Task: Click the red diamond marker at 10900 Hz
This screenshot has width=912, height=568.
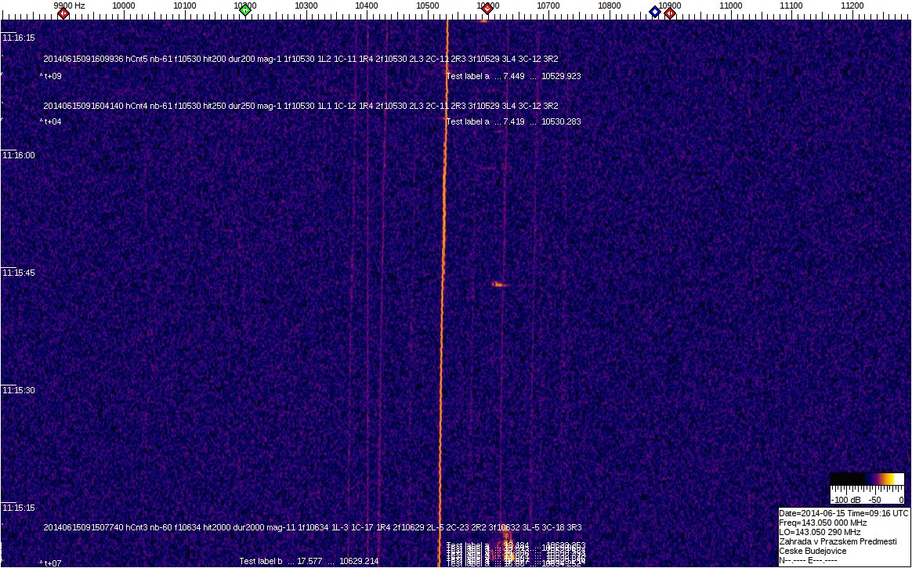Action: (x=670, y=13)
